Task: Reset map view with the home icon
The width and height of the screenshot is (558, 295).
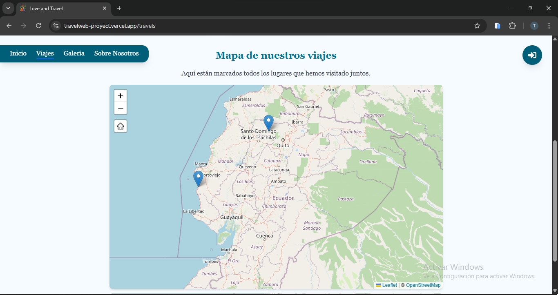Action: tap(121, 126)
